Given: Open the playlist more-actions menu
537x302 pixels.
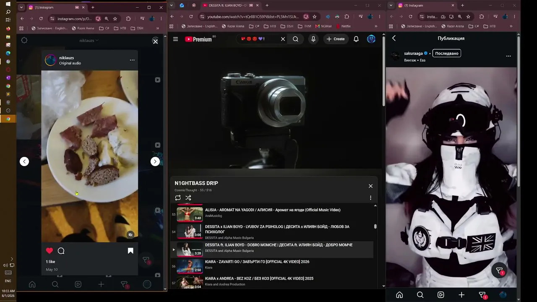Looking at the screenshot, I should click(370, 198).
